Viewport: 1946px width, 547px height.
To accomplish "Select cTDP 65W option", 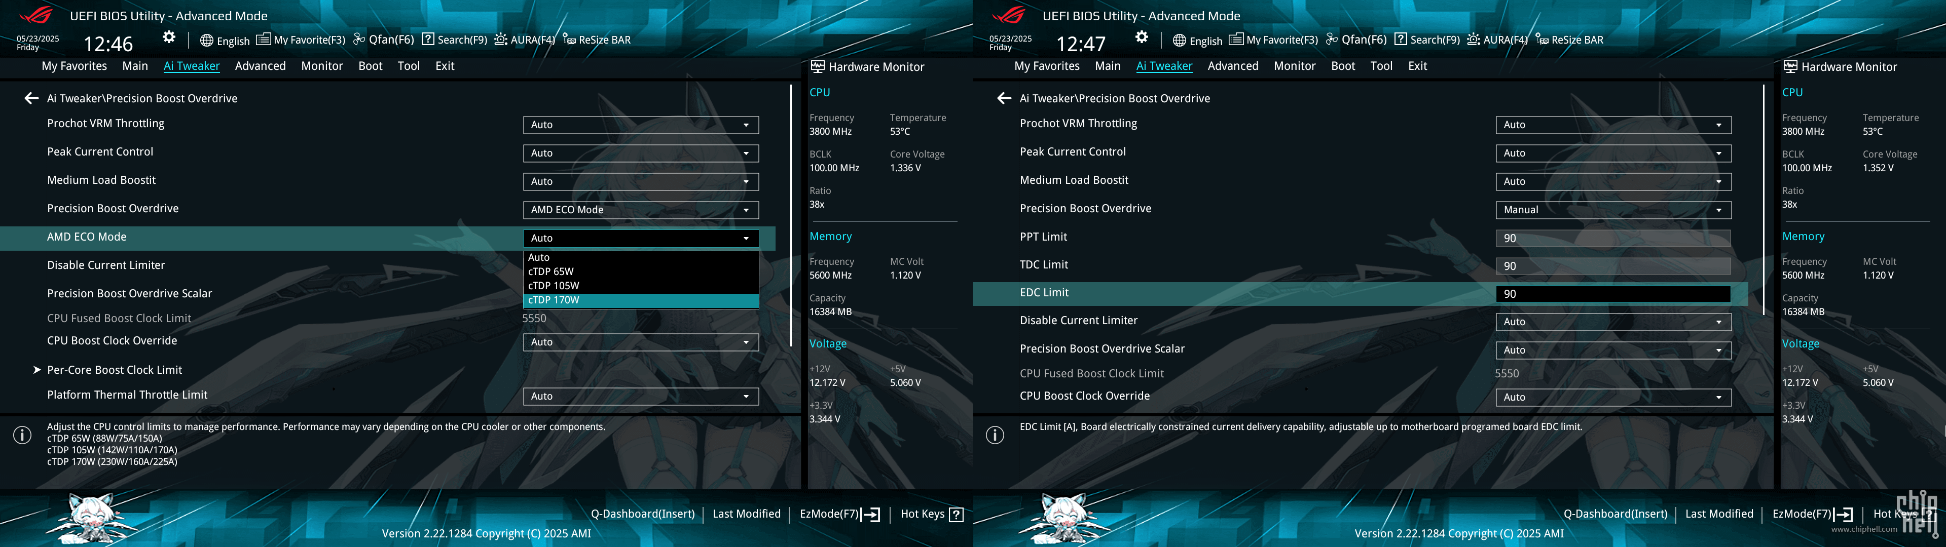I will click(x=641, y=271).
